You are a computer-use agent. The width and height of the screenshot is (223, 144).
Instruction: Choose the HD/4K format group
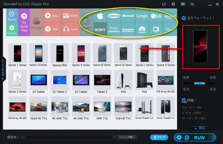pos(70,16)
